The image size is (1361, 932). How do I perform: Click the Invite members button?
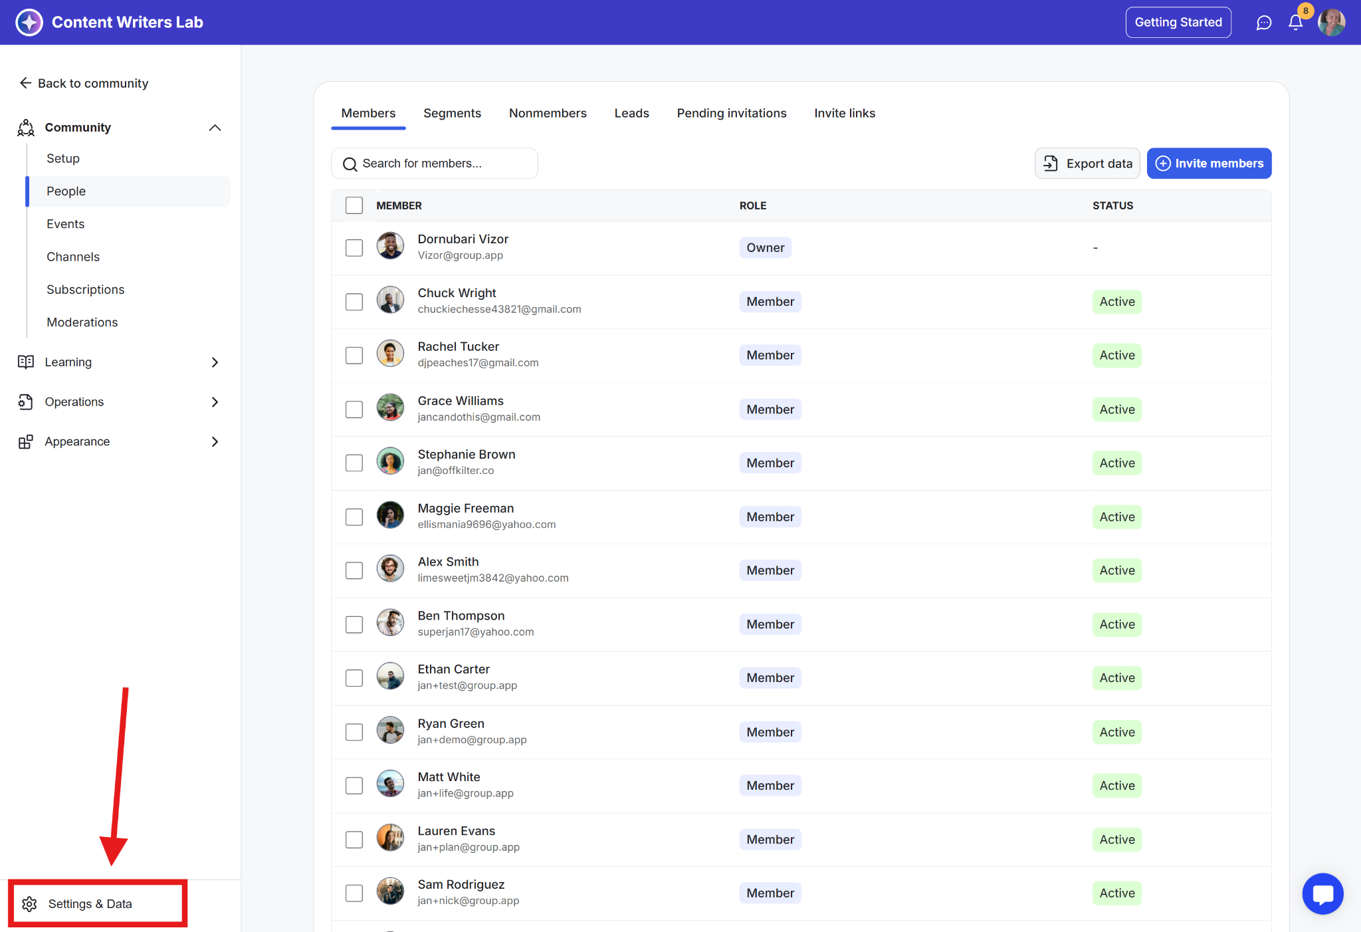[x=1209, y=164]
